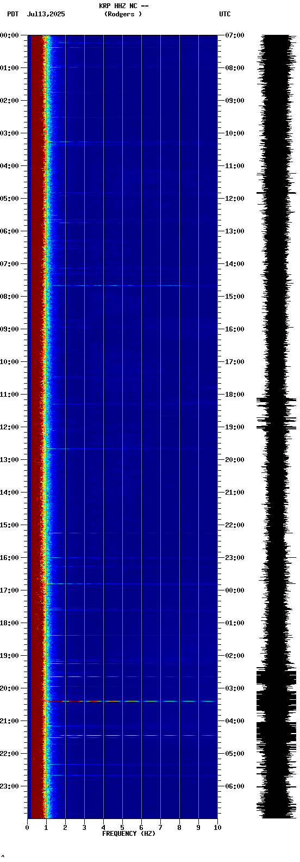Click the station title 'KRP HHZ NC --'
Image resolution: width=300 pixels, height=862 pixels.
click(123, 6)
